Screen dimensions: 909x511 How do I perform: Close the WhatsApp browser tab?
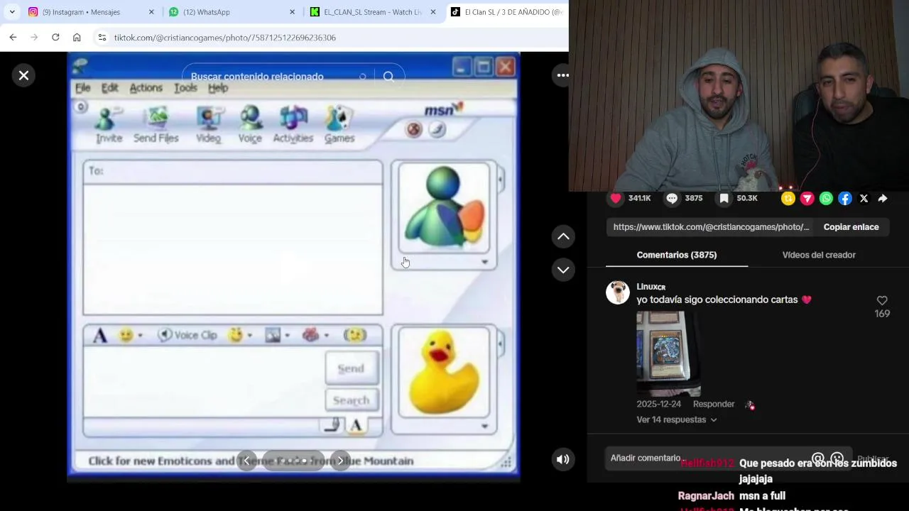(x=293, y=12)
